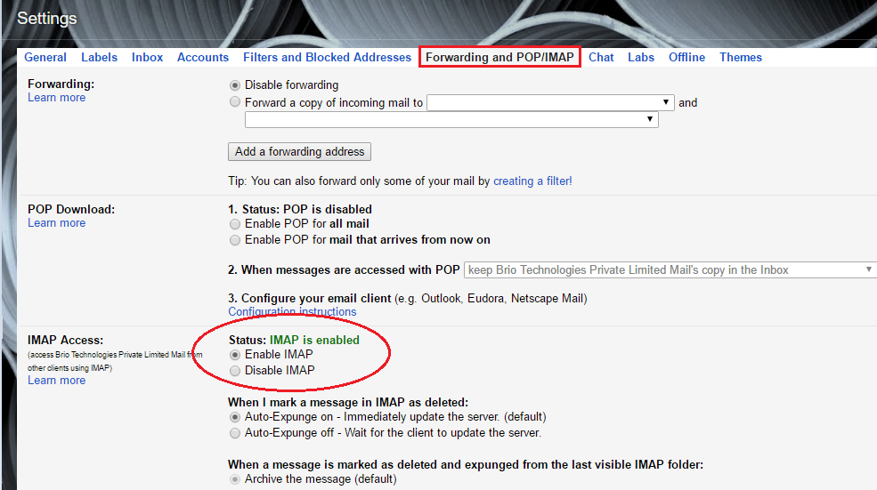The height and width of the screenshot is (490, 877).
Task: Open the creating a filter link
Action: click(532, 181)
